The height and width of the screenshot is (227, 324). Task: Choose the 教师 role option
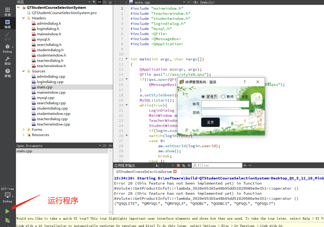coord(223,96)
